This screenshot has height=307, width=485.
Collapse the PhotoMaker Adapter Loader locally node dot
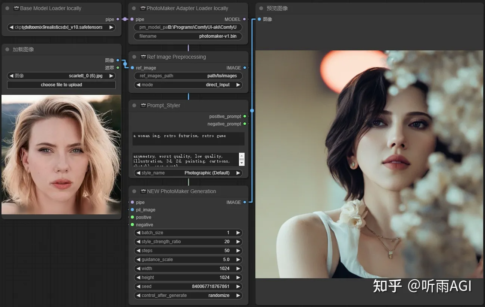point(134,8)
